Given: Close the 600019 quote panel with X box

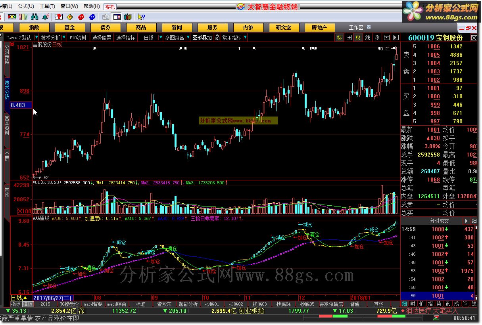Looking at the screenshot, I should coord(474,38).
